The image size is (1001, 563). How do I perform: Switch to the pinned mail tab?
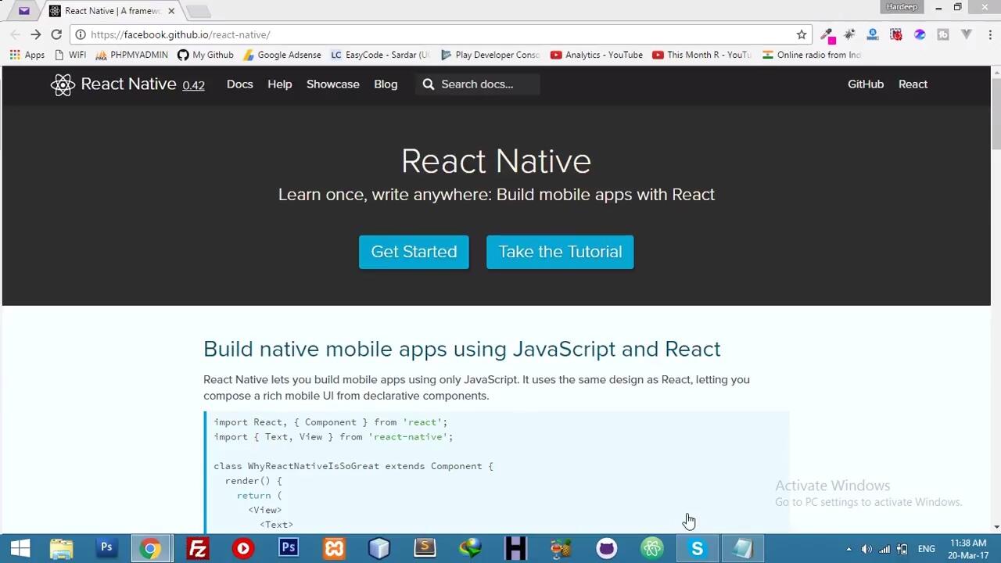(x=23, y=11)
